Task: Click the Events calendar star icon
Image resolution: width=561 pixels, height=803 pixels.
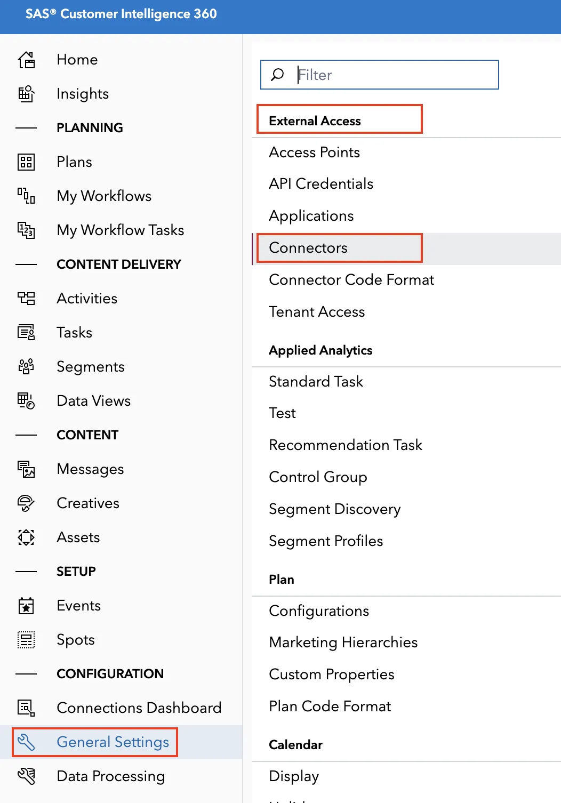Action: pos(26,606)
